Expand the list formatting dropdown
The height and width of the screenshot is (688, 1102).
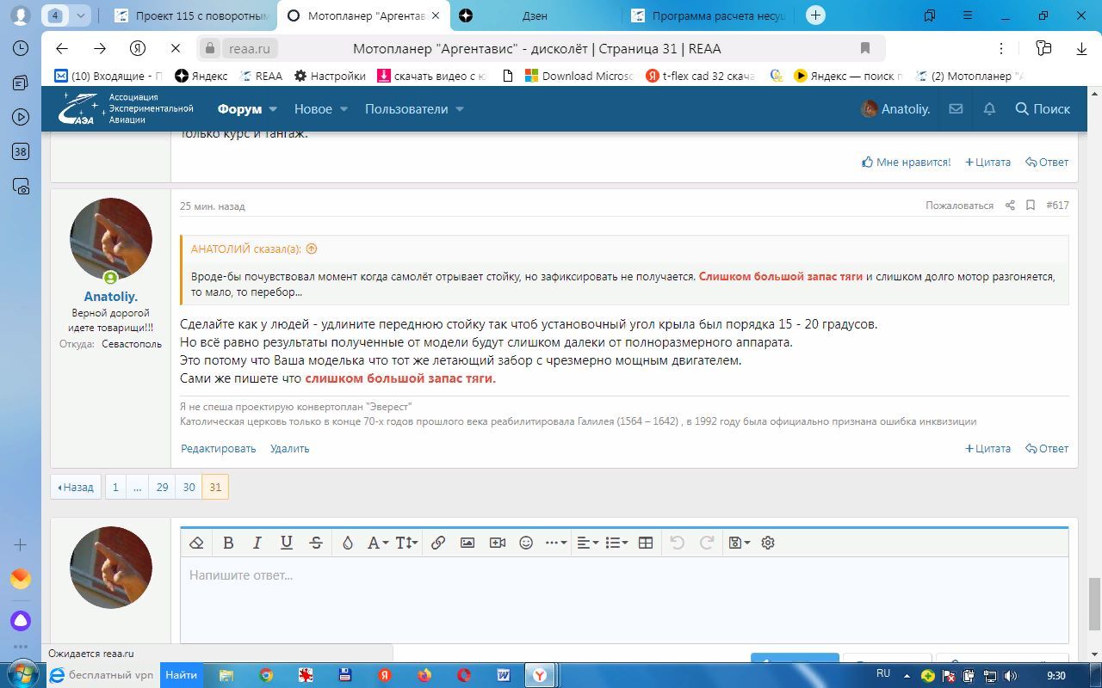(x=616, y=543)
